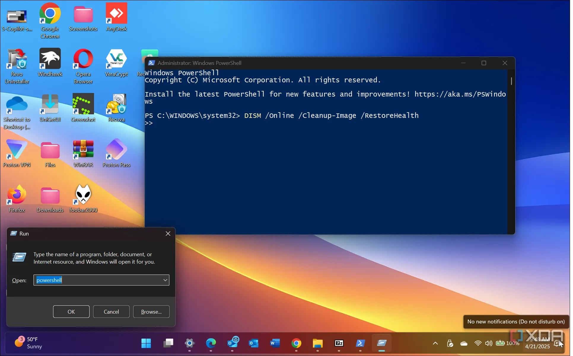Launch foobar2000 desktop shortcut
This screenshot has height=356, width=573.
83,198
